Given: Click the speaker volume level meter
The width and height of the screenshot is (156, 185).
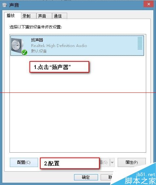Looking at the screenshot, I should coord(140,43).
